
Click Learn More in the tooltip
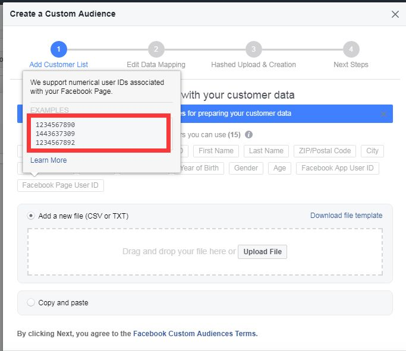pyautogui.click(x=48, y=160)
